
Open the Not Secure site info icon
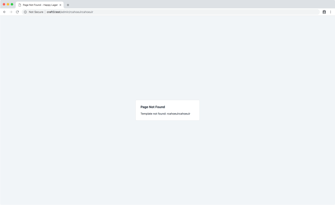point(25,12)
